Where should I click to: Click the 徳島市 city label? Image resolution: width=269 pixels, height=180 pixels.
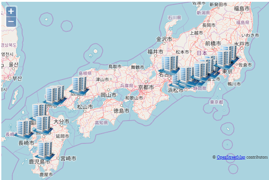coord(121,111)
